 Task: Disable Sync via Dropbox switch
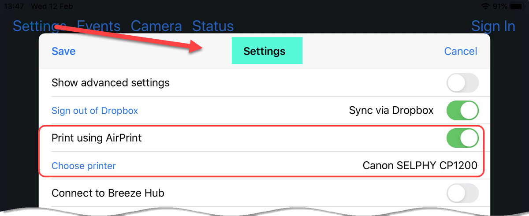point(462,111)
